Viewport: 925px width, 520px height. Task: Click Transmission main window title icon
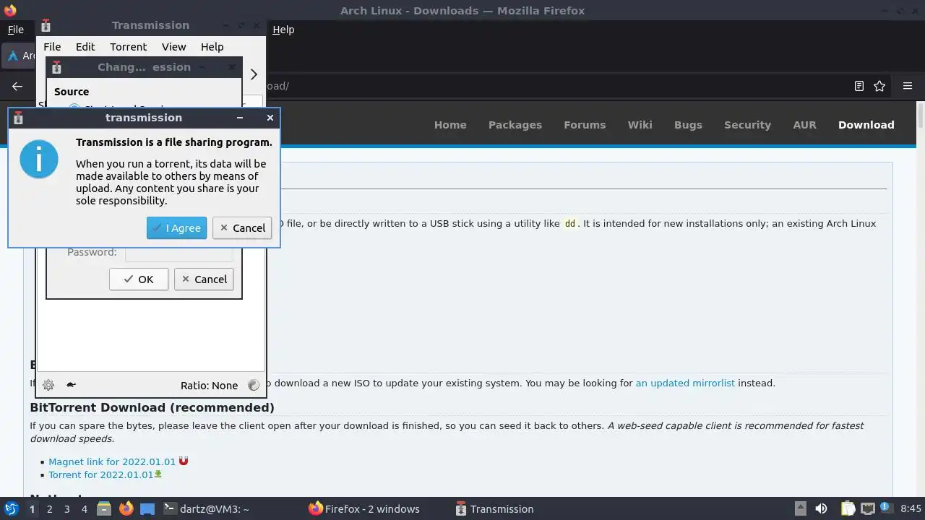46,25
